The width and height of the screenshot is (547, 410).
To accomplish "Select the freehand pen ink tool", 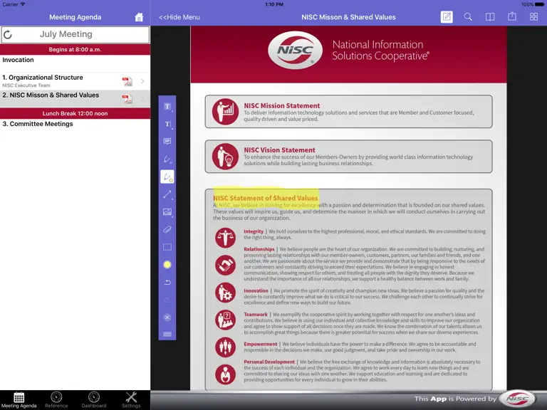I will point(167,159).
